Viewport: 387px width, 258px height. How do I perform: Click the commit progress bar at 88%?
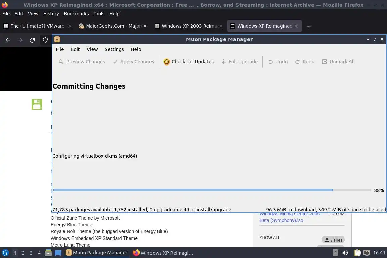tap(212, 190)
